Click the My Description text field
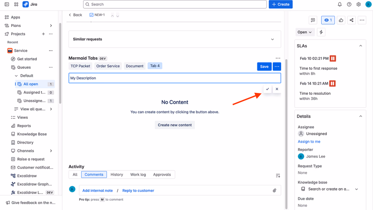The height and width of the screenshot is (210, 373). click(x=175, y=78)
